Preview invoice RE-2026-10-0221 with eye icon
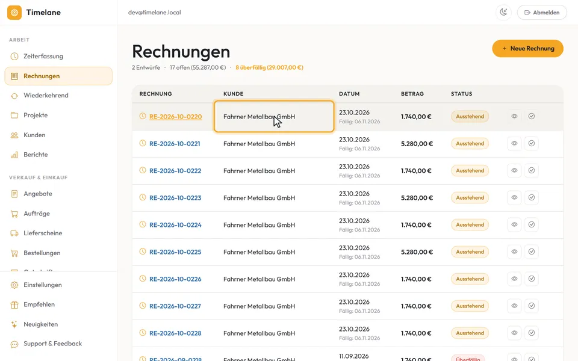Screen dimensions: 578x361 (514, 143)
